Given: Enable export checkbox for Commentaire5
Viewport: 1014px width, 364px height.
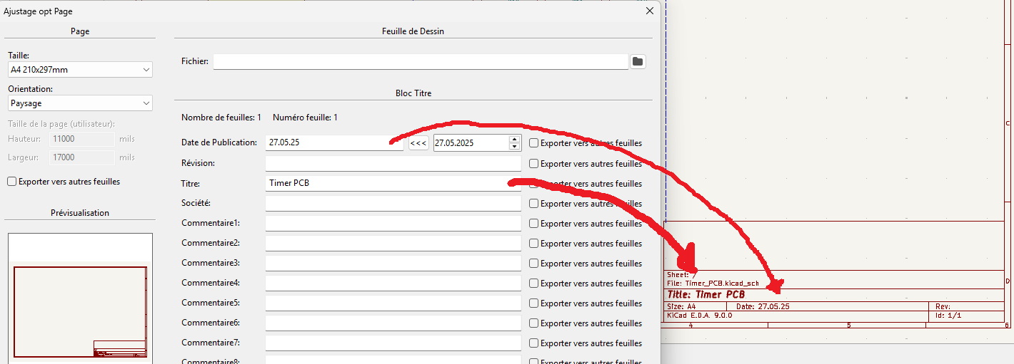Looking at the screenshot, I should tap(533, 303).
